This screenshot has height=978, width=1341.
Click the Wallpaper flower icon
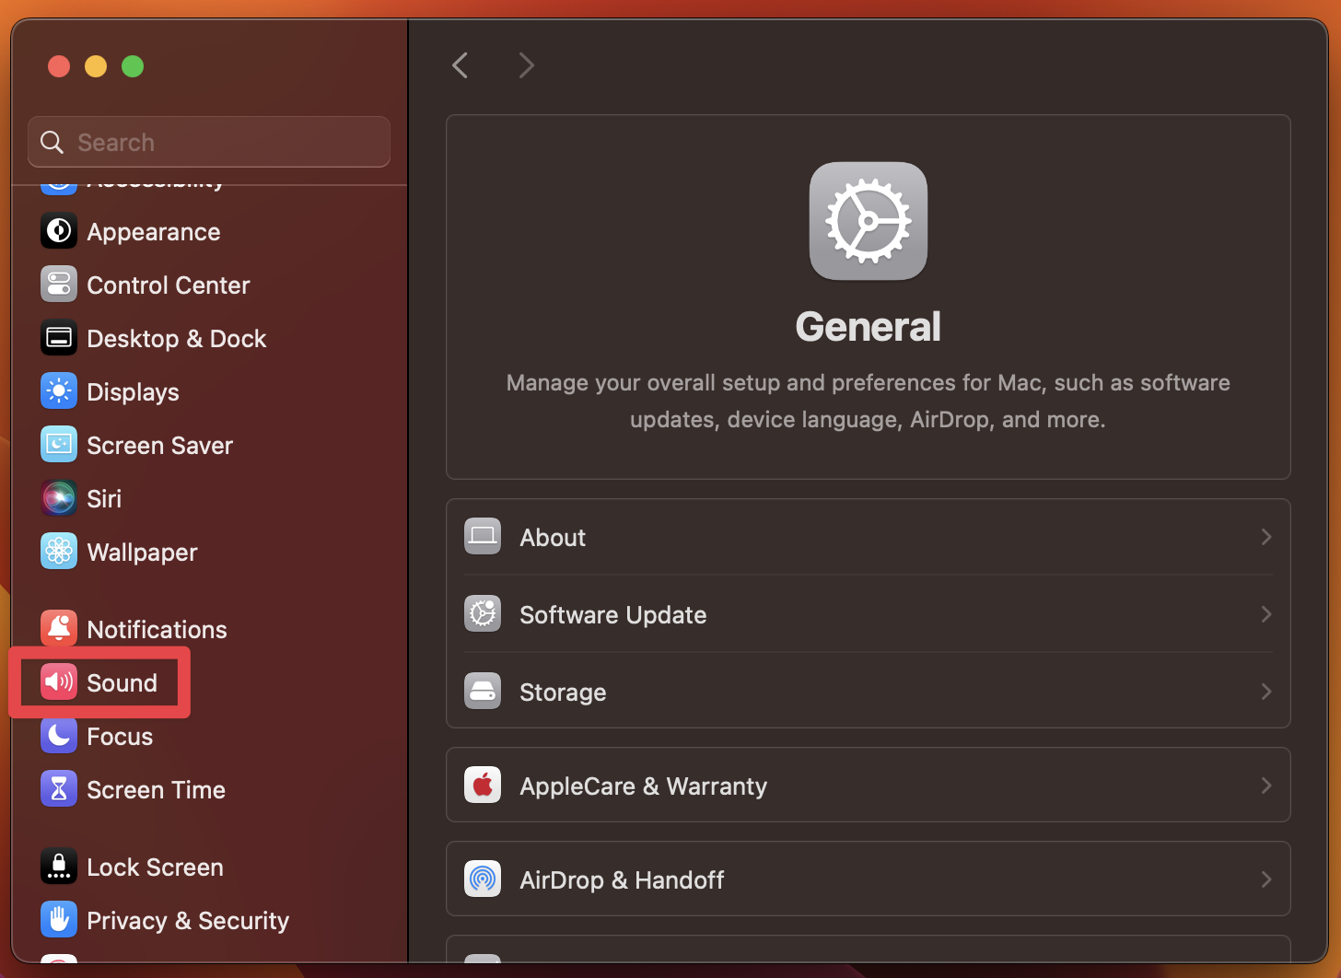(x=58, y=551)
